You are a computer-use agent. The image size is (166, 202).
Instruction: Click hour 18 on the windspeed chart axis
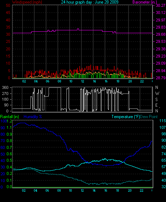point(118,81)
